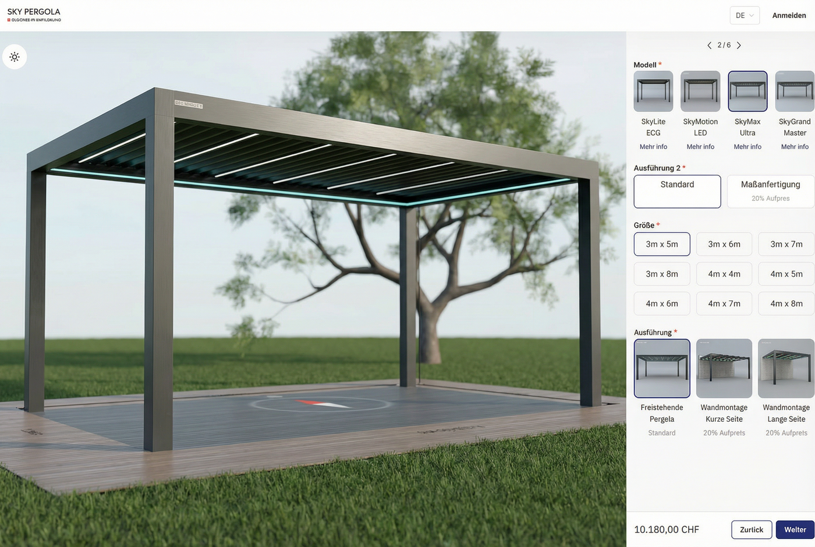Select the SkyMotion LED model thumbnail
Screen dimensions: 815x547
click(700, 91)
